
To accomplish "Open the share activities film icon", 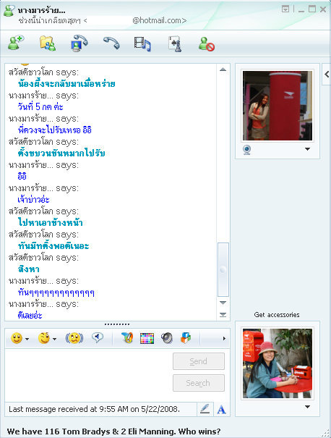I will 142,44.
